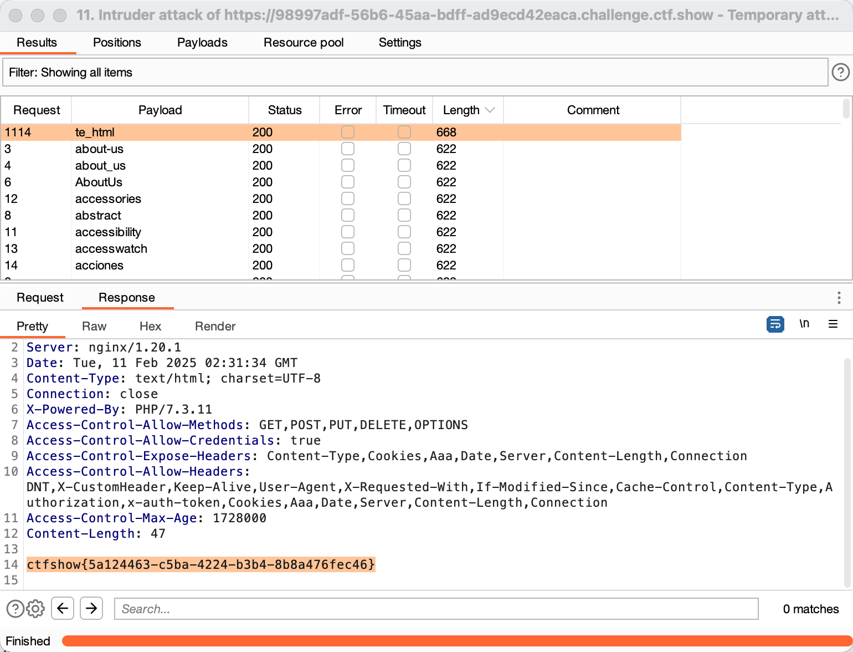The height and width of the screenshot is (652, 853).
Task: Switch to the Positions tab
Action: (x=117, y=43)
